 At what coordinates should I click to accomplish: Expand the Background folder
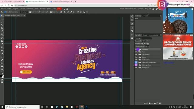[x=138, y=68]
